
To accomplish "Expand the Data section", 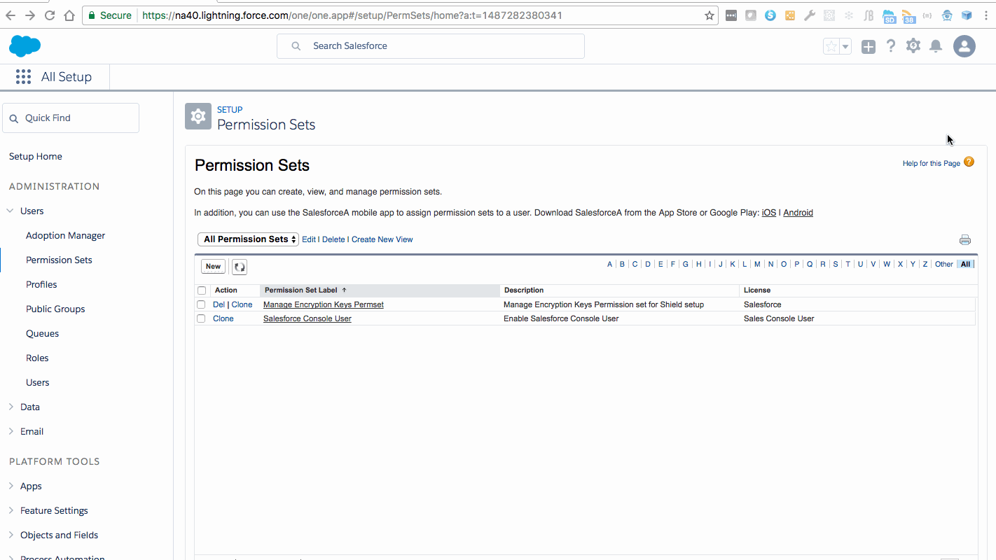I will pos(11,407).
